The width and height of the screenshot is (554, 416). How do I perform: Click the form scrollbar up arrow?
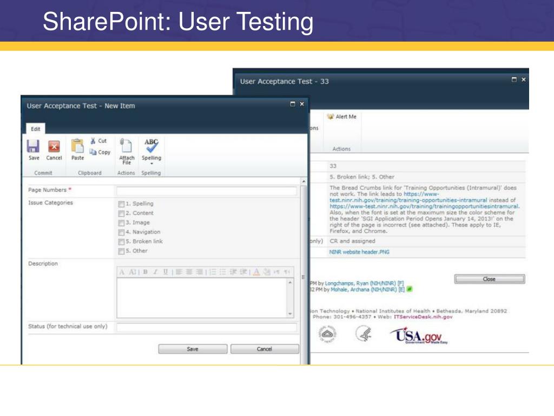303,181
